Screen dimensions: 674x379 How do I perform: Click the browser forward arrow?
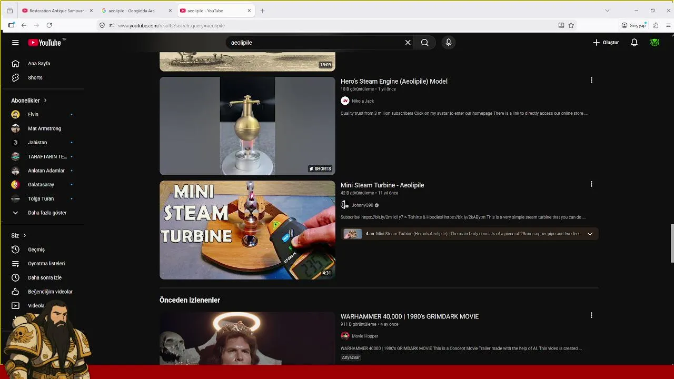tap(36, 25)
